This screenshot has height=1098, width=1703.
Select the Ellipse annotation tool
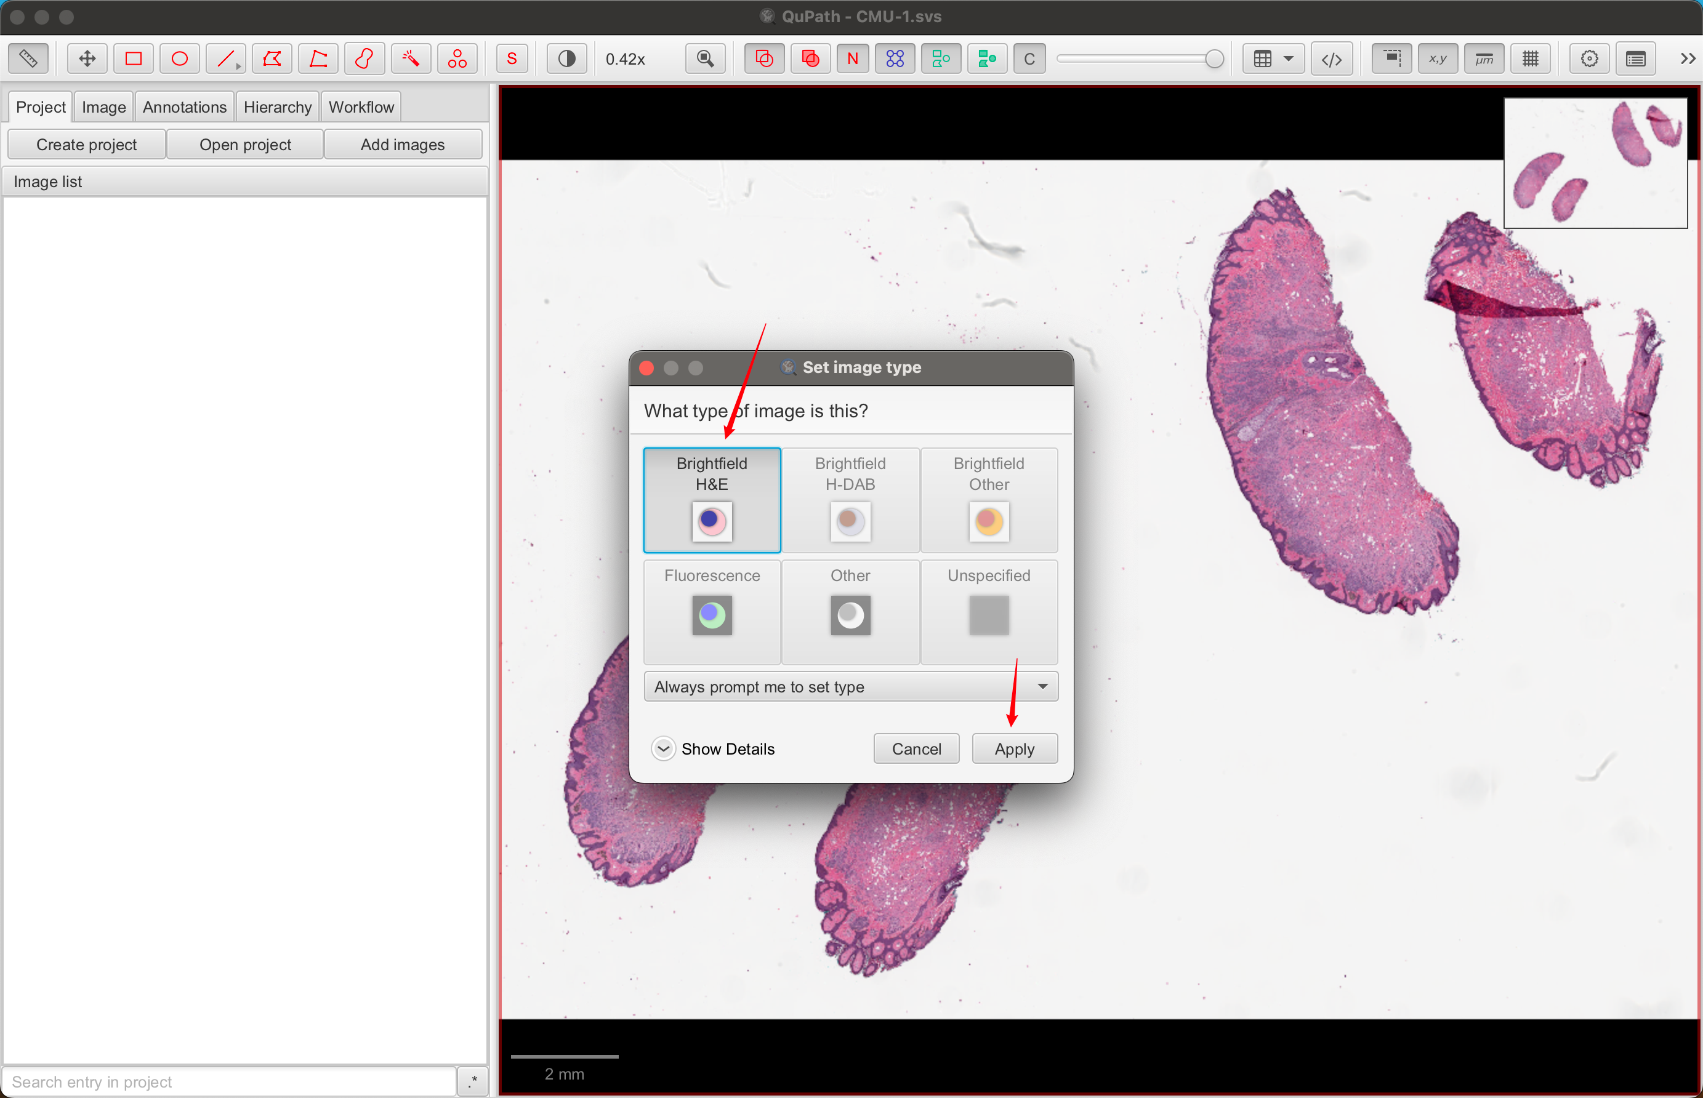177,57
